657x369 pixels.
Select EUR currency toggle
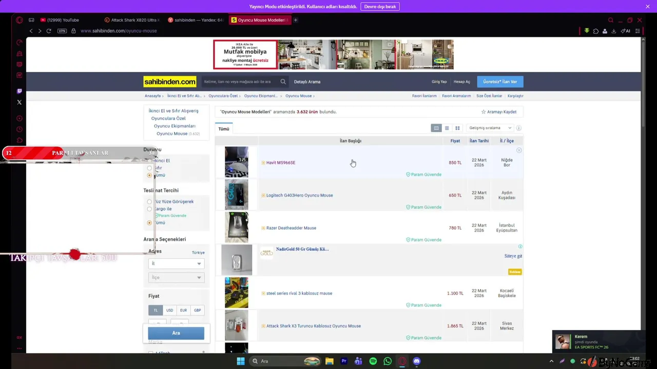183,310
